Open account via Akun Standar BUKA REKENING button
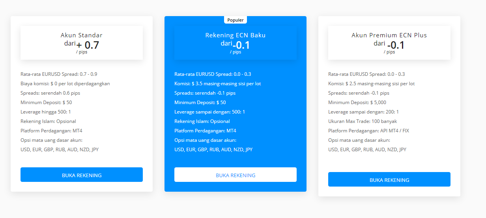The height and width of the screenshot is (218, 486). (82, 175)
